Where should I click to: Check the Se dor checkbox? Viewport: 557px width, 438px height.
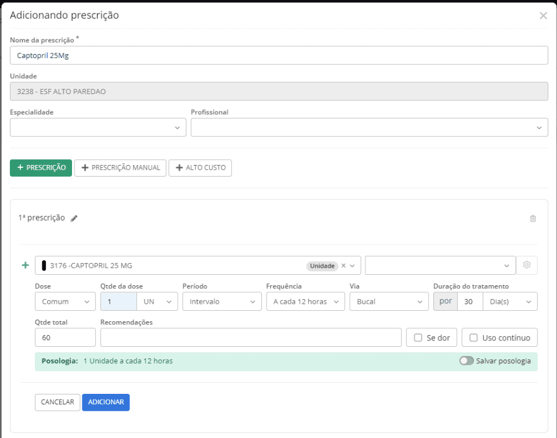[x=418, y=338]
